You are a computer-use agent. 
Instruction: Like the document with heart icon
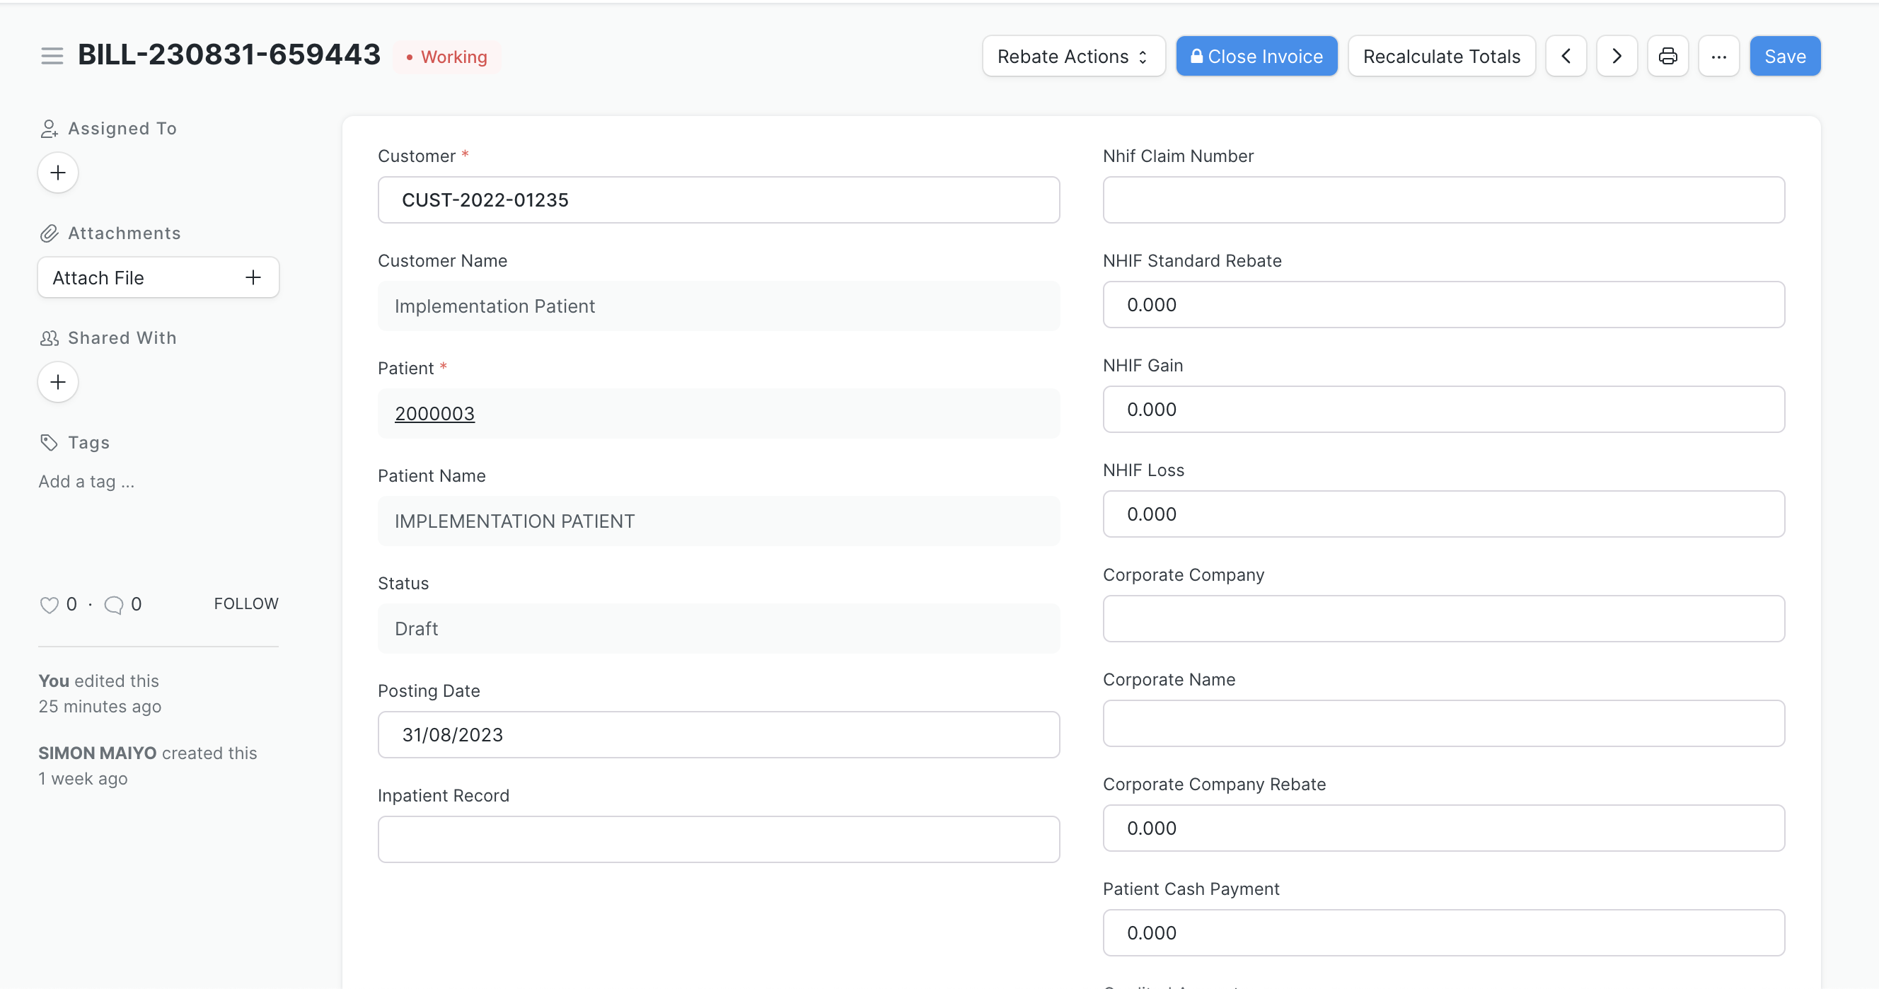[x=49, y=605]
